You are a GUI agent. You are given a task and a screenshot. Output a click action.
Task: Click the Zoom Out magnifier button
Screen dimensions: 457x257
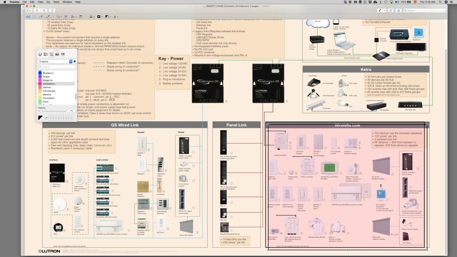coord(37,10)
